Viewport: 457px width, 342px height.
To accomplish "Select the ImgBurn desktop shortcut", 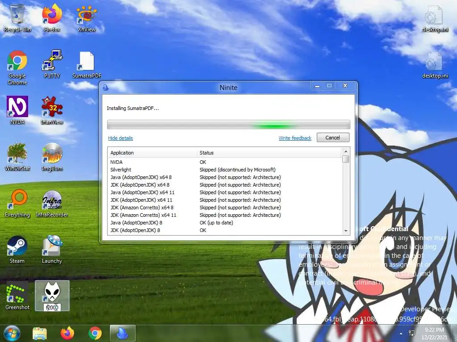I will coord(52,157).
